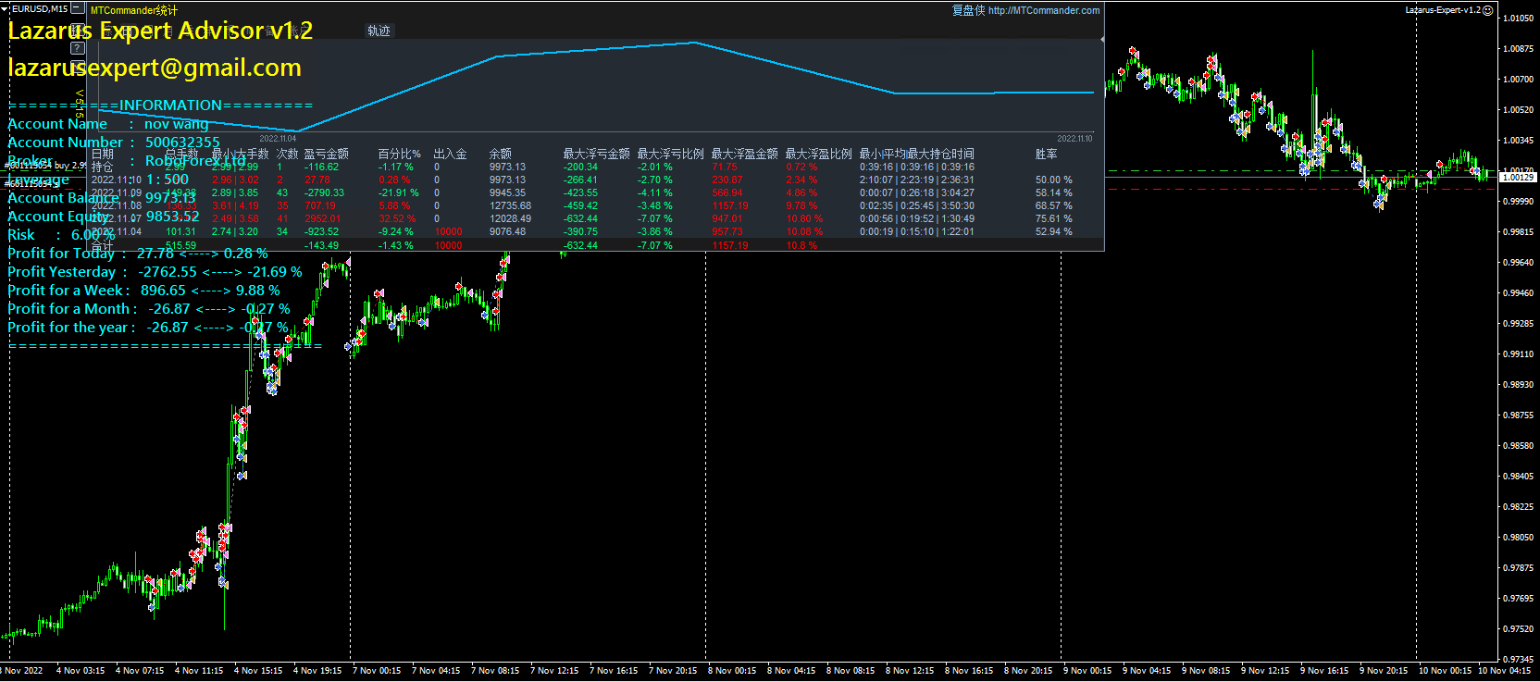Screen dimensions: 1540x682
Task: Click the current price label 1.00129
Action: 1517,177
